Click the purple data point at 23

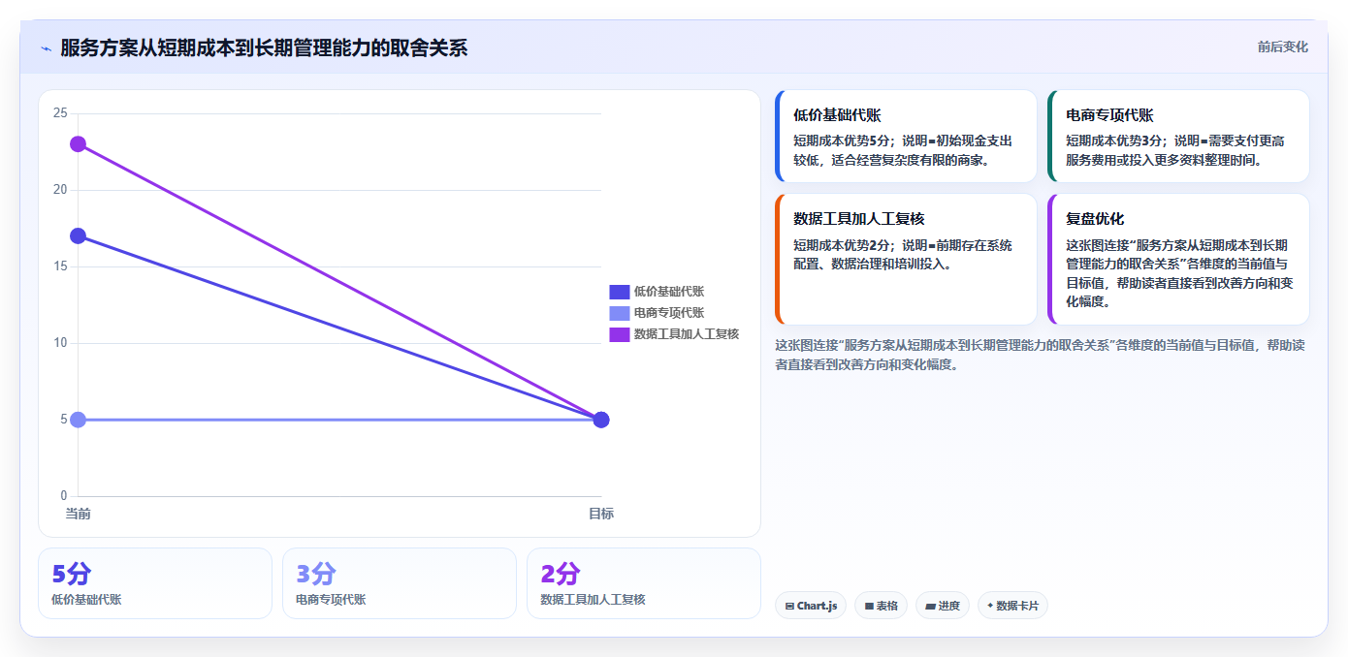[x=78, y=144]
